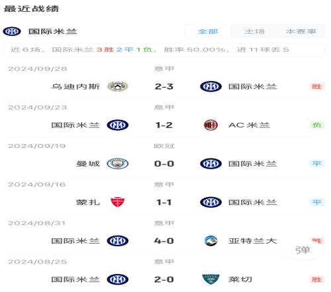Click the 胜 badge on Lecce match row
This screenshot has width=331, height=292.
(316, 279)
